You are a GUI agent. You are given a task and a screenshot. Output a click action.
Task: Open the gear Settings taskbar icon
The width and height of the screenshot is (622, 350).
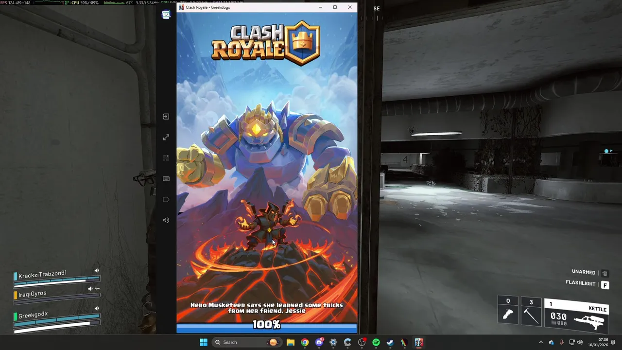click(333, 342)
